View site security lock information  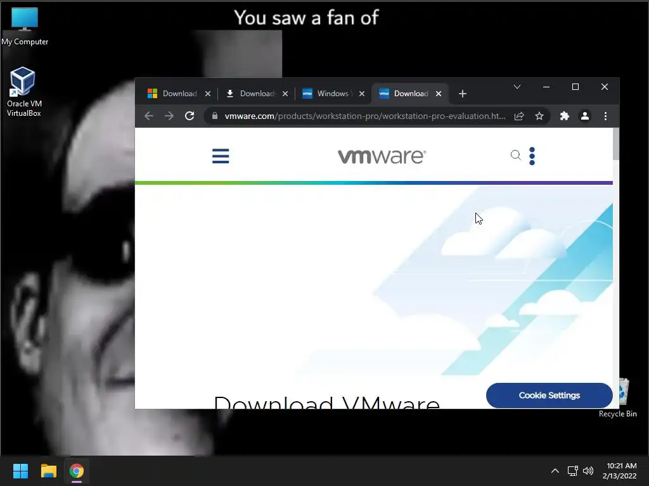[215, 116]
